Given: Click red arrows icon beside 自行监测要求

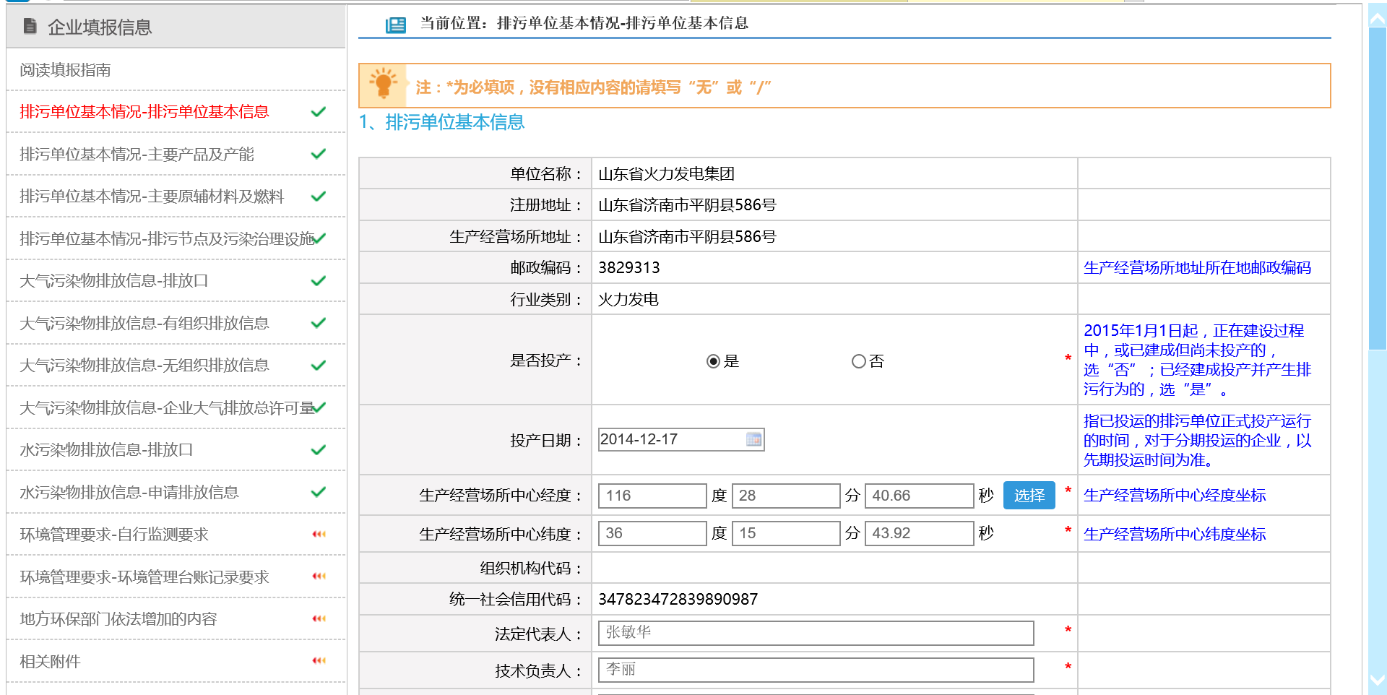Looking at the screenshot, I should (x=319, y=535).
